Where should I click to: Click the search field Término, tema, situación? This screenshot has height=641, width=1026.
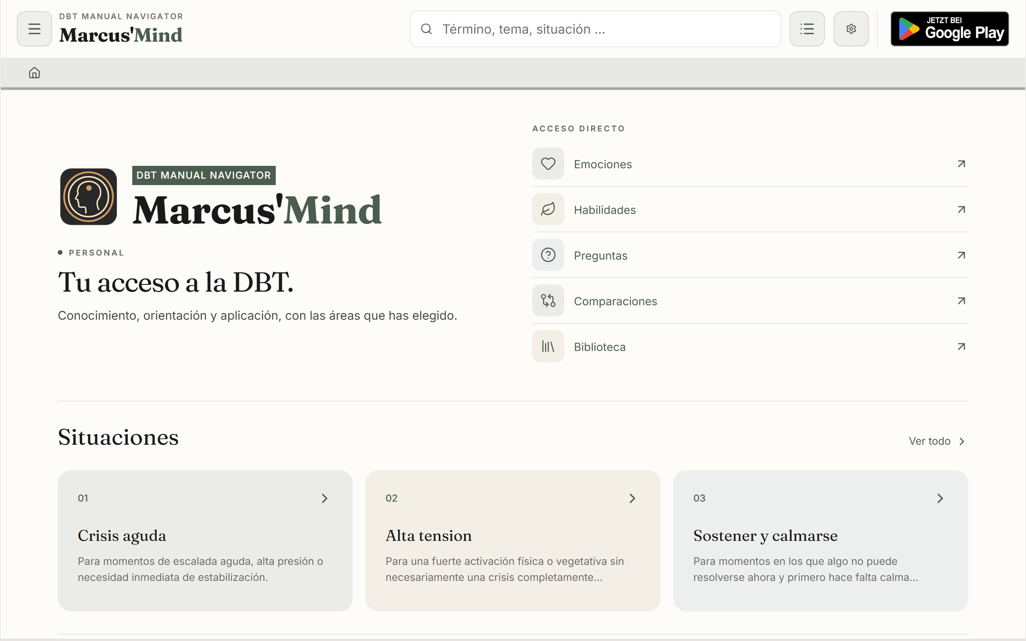click(595, 29)
